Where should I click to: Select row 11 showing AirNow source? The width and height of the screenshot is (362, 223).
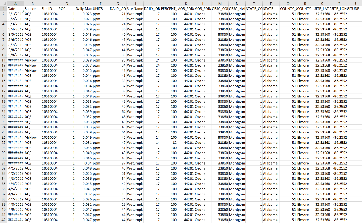[x=3, y=60]
